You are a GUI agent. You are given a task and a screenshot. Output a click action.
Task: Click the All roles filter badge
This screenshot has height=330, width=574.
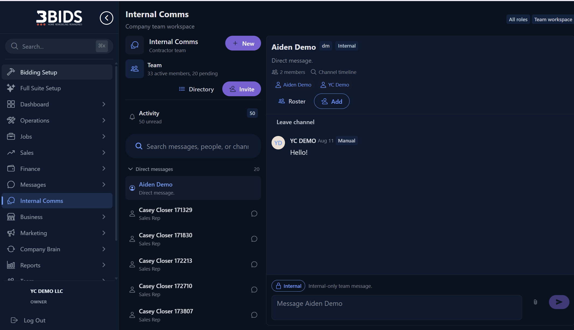[x=518, y=19]
